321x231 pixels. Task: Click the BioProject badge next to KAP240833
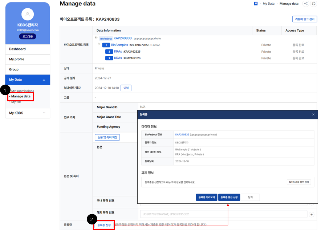point(106,38)
